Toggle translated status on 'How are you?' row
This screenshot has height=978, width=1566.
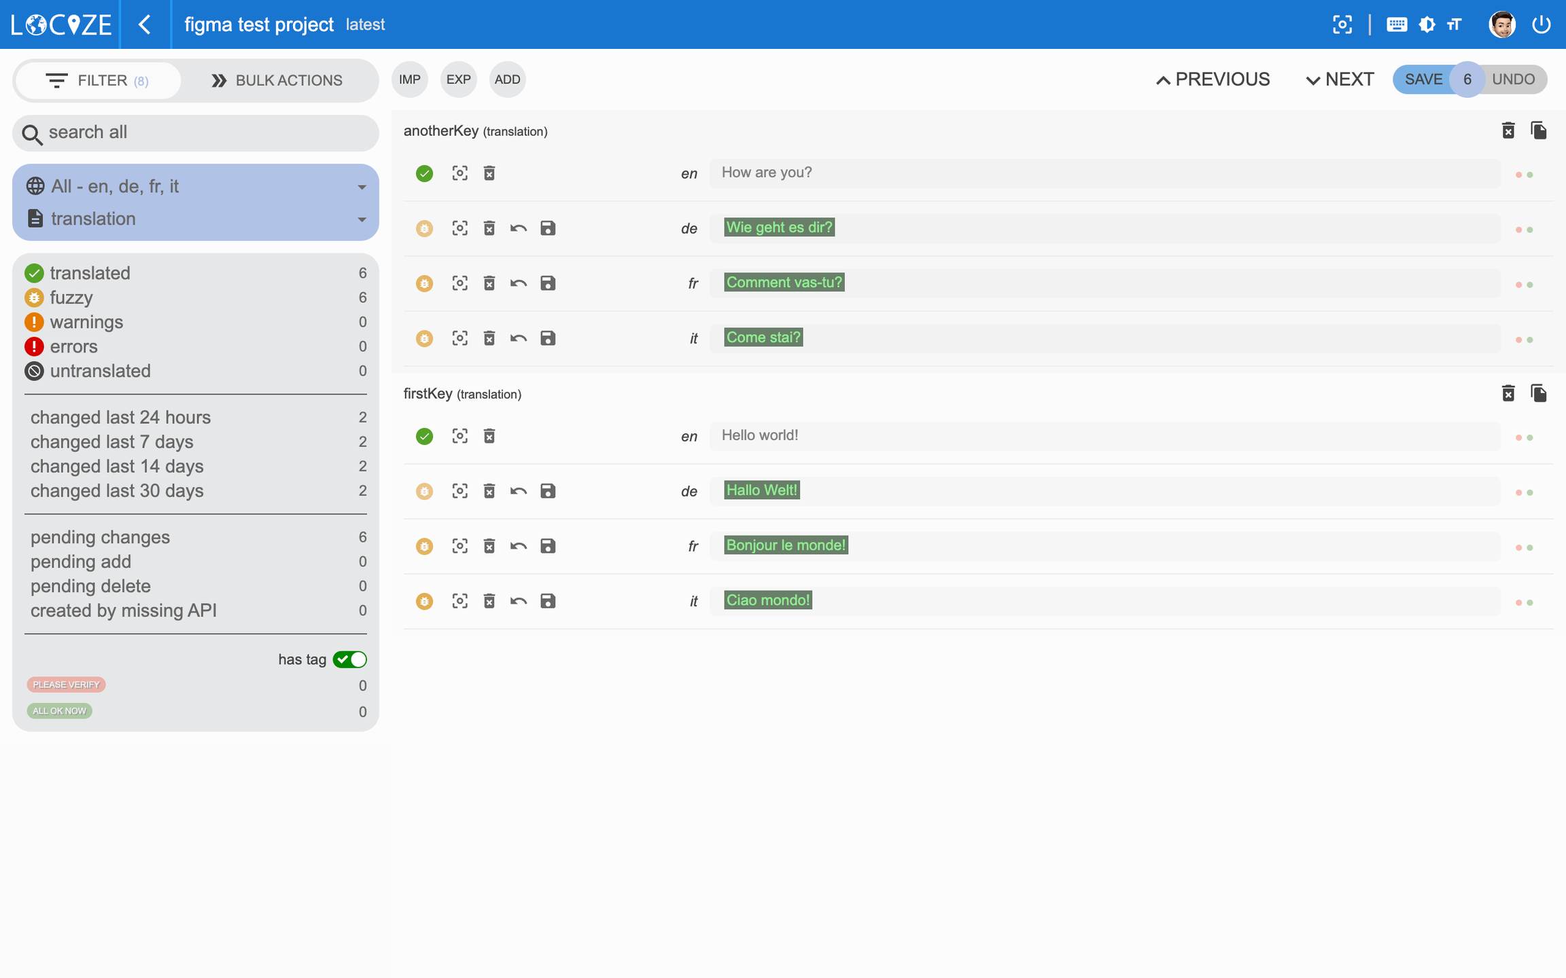coord(424,174)
